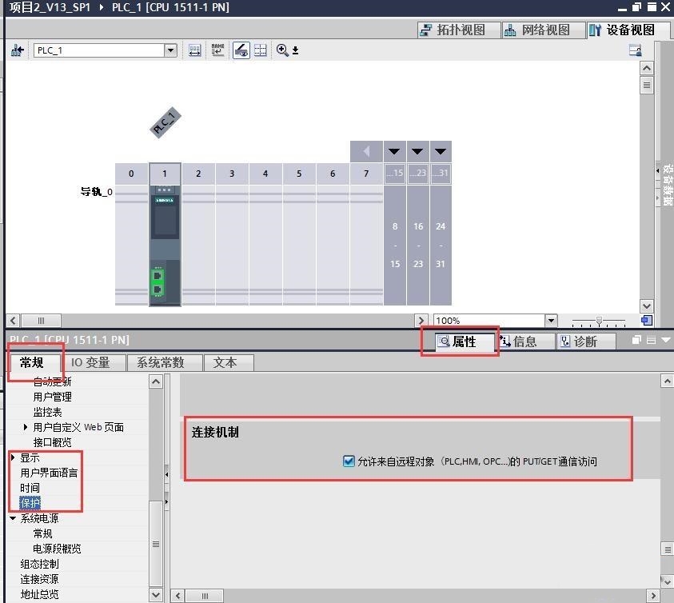
Task: Select the show addresses toggle icon in toolbar
Action: tap(241, 50)
